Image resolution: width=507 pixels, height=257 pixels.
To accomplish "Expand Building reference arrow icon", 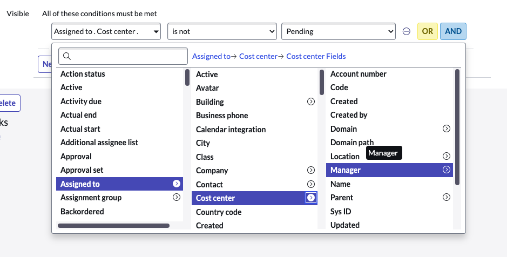I will (311, 102).
